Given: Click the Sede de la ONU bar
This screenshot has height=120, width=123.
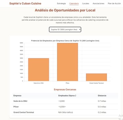Looking at the screenshot, I should pyautogui.click(x=39, y=70).
